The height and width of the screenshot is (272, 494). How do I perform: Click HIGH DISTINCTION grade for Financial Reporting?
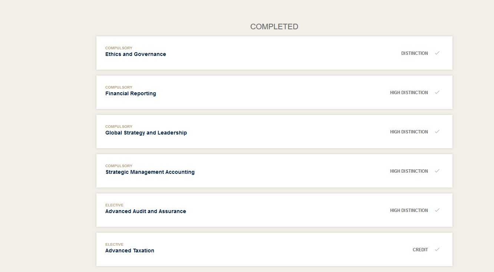tap(409, 93)
